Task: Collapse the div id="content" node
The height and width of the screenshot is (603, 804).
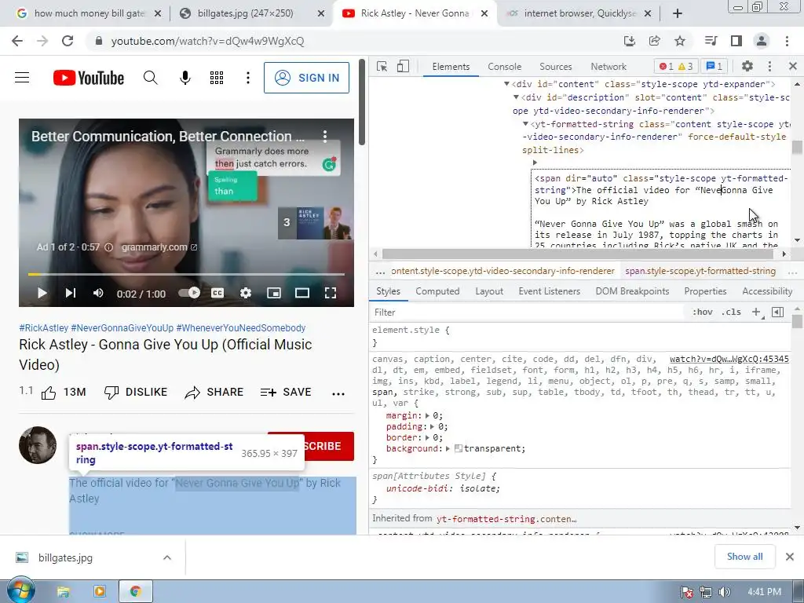Action: [x=506, y=83]
